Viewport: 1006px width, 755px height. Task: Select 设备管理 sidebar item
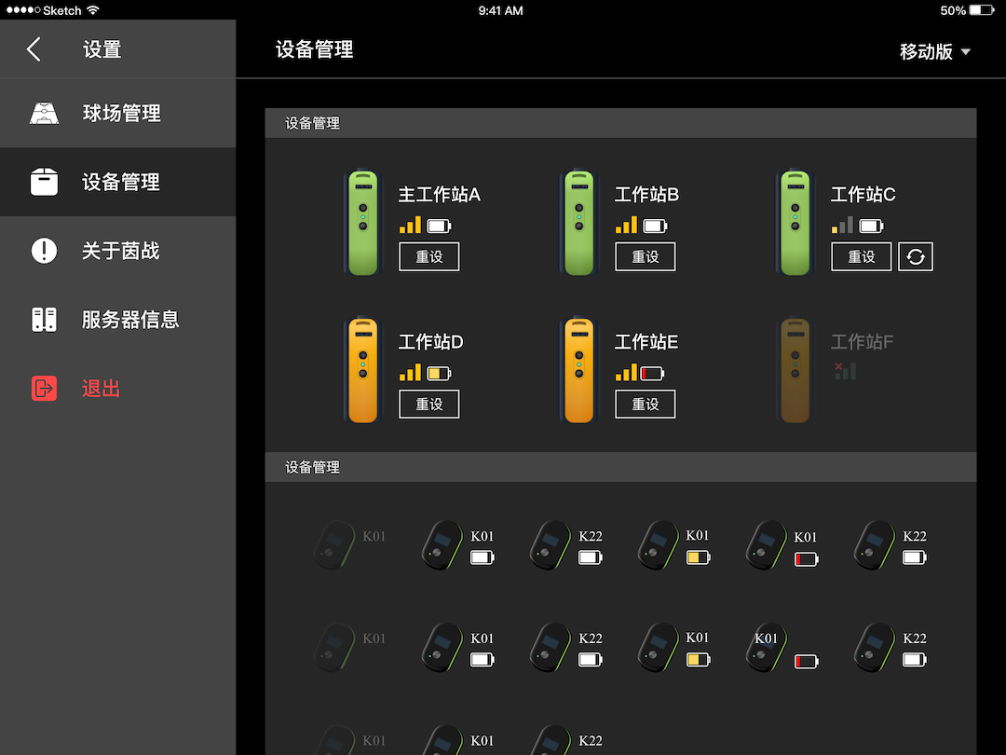click(x=121, y=183)
